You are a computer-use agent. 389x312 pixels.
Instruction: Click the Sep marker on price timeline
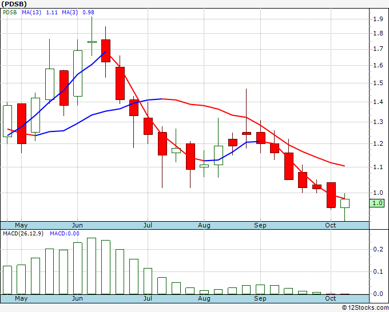click(x=260, y=225)
